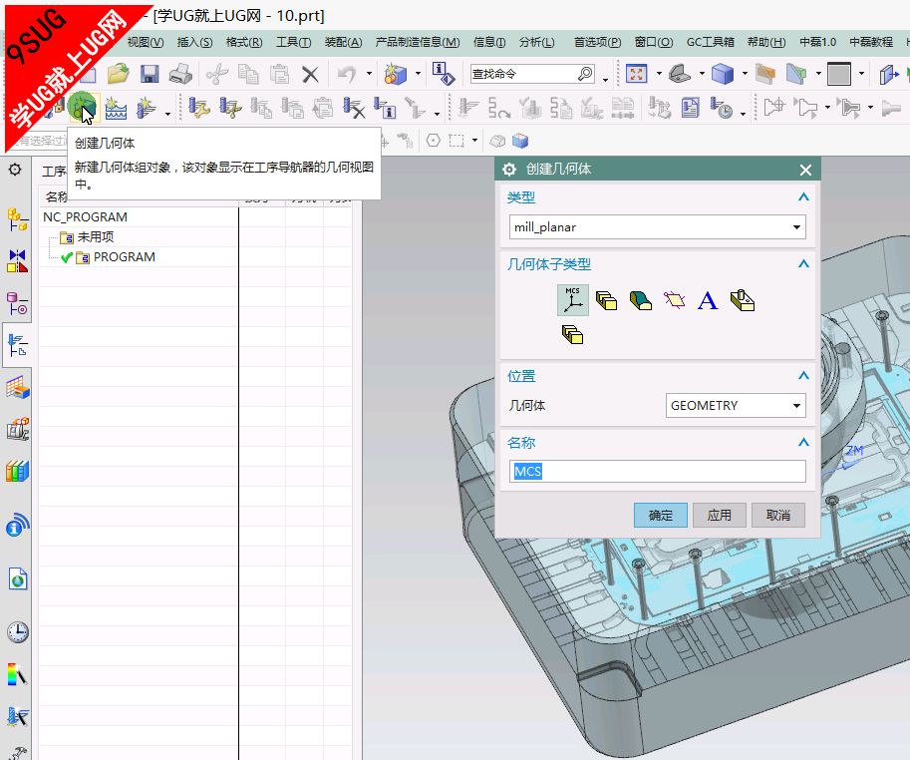This screenshot has height=760, width=910.
Task: Open the Reuse Library bookshelf sidebar icon
Action: pyautogui.click(x=17, y=471)
